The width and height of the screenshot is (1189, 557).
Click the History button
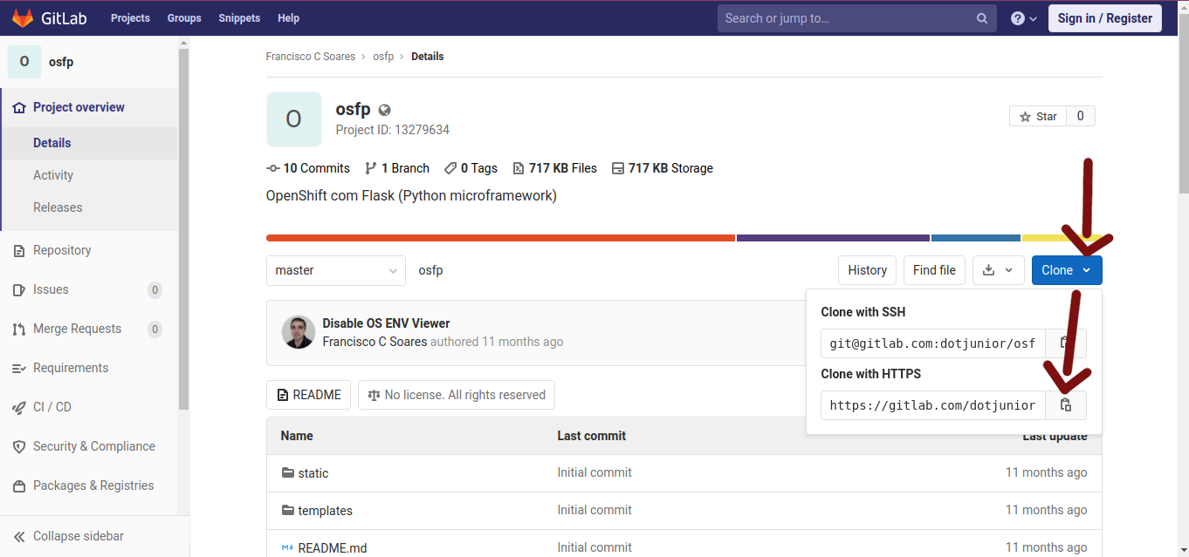[867, 270]
